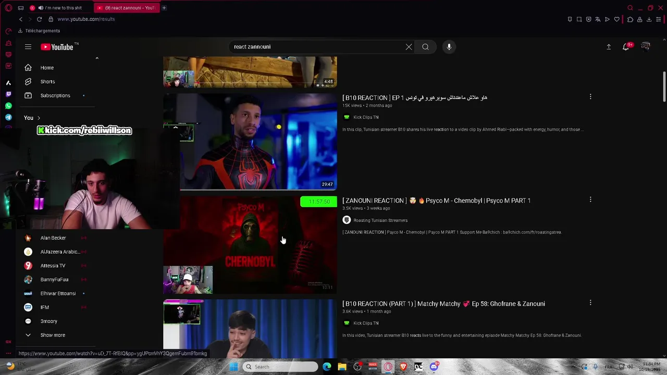Open the Matchy Matchy Ep 58 video title
This screenshot has height=375, width=667.
(x=443, y=304)
